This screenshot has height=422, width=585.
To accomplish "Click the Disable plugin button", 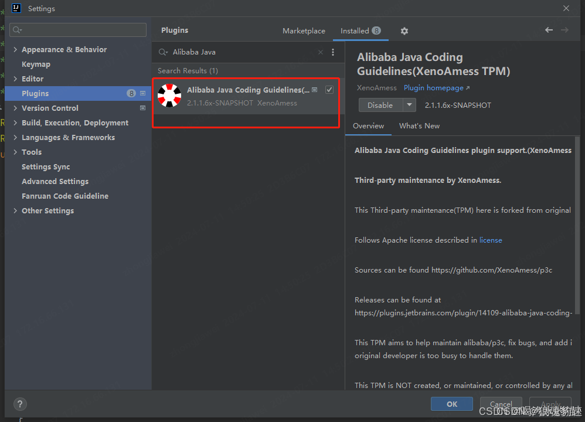I will pyautogui.click(x=380, y=105).
